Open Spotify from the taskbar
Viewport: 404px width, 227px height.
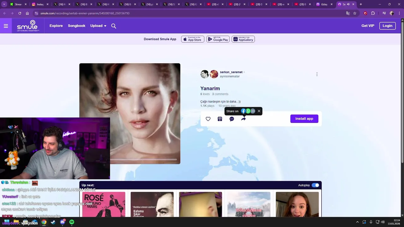(x=72, y=222)
